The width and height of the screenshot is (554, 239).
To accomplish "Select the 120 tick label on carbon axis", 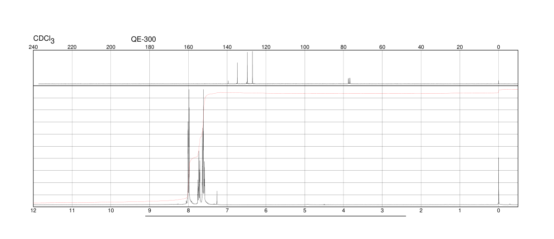I will [266, 47].
